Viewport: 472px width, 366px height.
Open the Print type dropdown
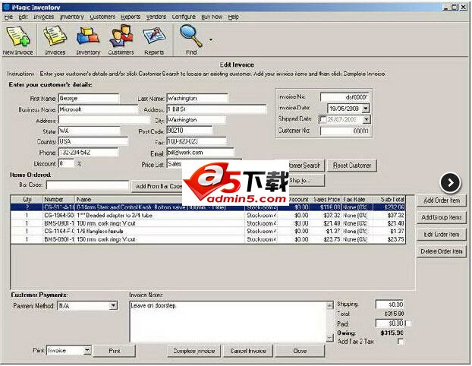coord(87,351)
